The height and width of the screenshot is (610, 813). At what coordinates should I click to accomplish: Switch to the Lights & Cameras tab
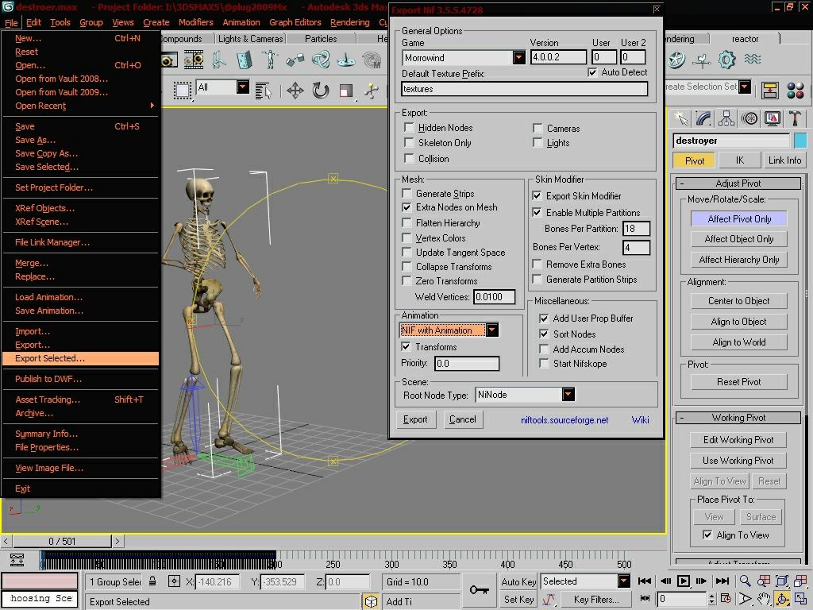click(x=250, y=39)
